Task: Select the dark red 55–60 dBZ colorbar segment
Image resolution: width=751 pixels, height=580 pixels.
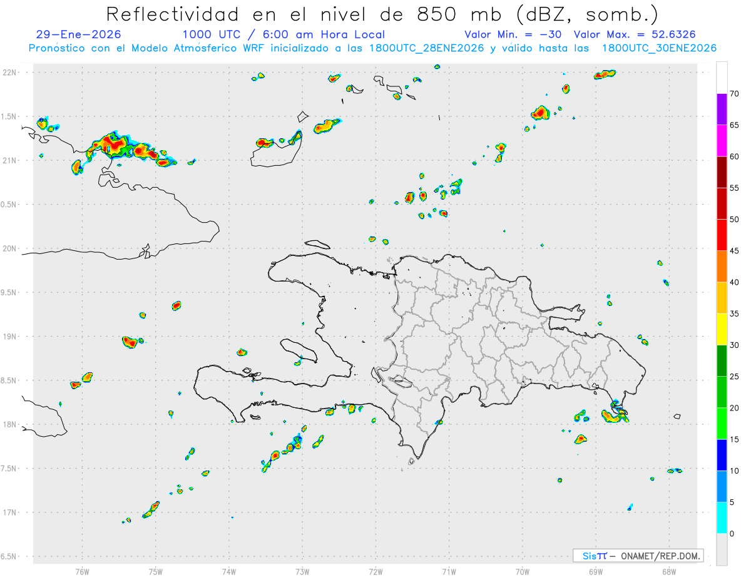Action: pos(722,172)
